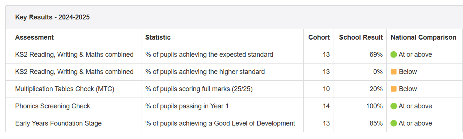Select '% of pupils scoring full marks (25/25)'

pos(199,89)
